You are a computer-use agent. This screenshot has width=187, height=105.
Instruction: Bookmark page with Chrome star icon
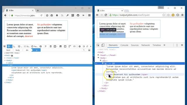pos(164,15)
